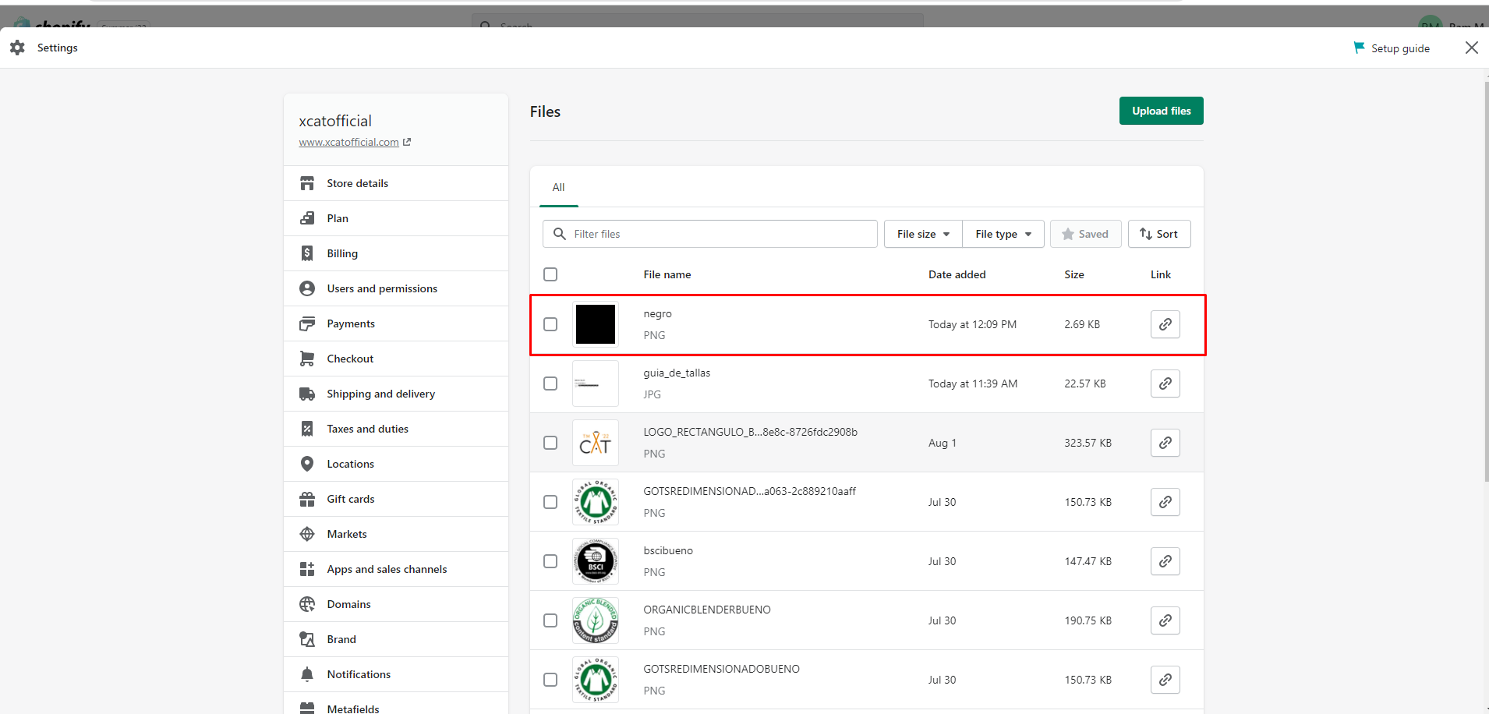The image size is (1489, 714).
Task: Select the GOTSREDIMENSIONADOBUENO file checkbox
Action: 550,680
